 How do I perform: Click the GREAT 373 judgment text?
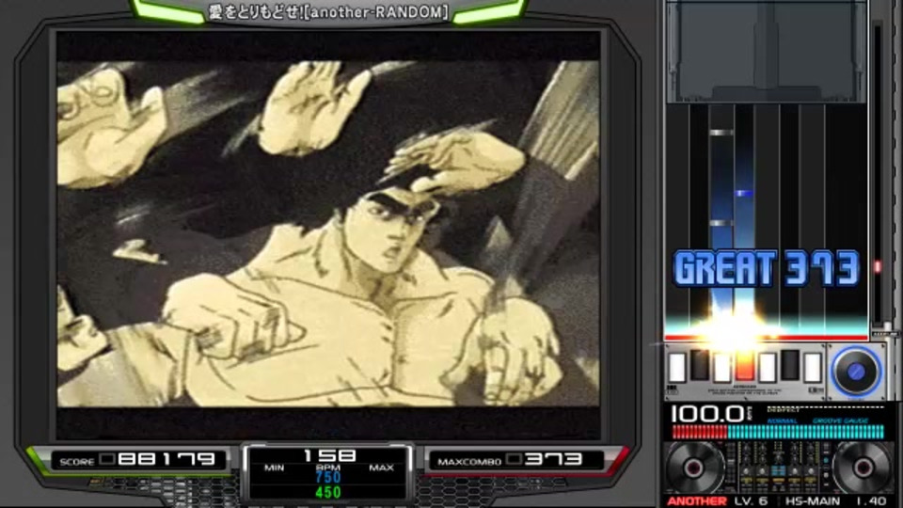tap(767, 268)
